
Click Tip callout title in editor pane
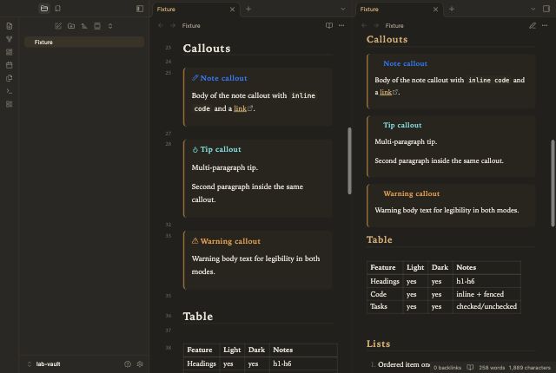point(221,149)
